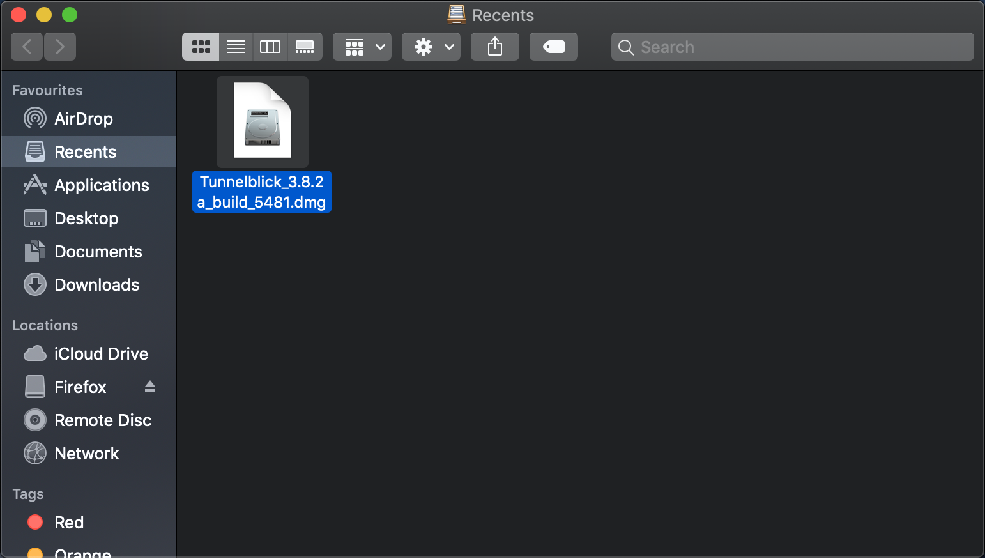The width and height of the screenshot is (985, 559).
Task: Click the Downloads arrow icon
Action: pyautogui.click(x=35, y=284)
